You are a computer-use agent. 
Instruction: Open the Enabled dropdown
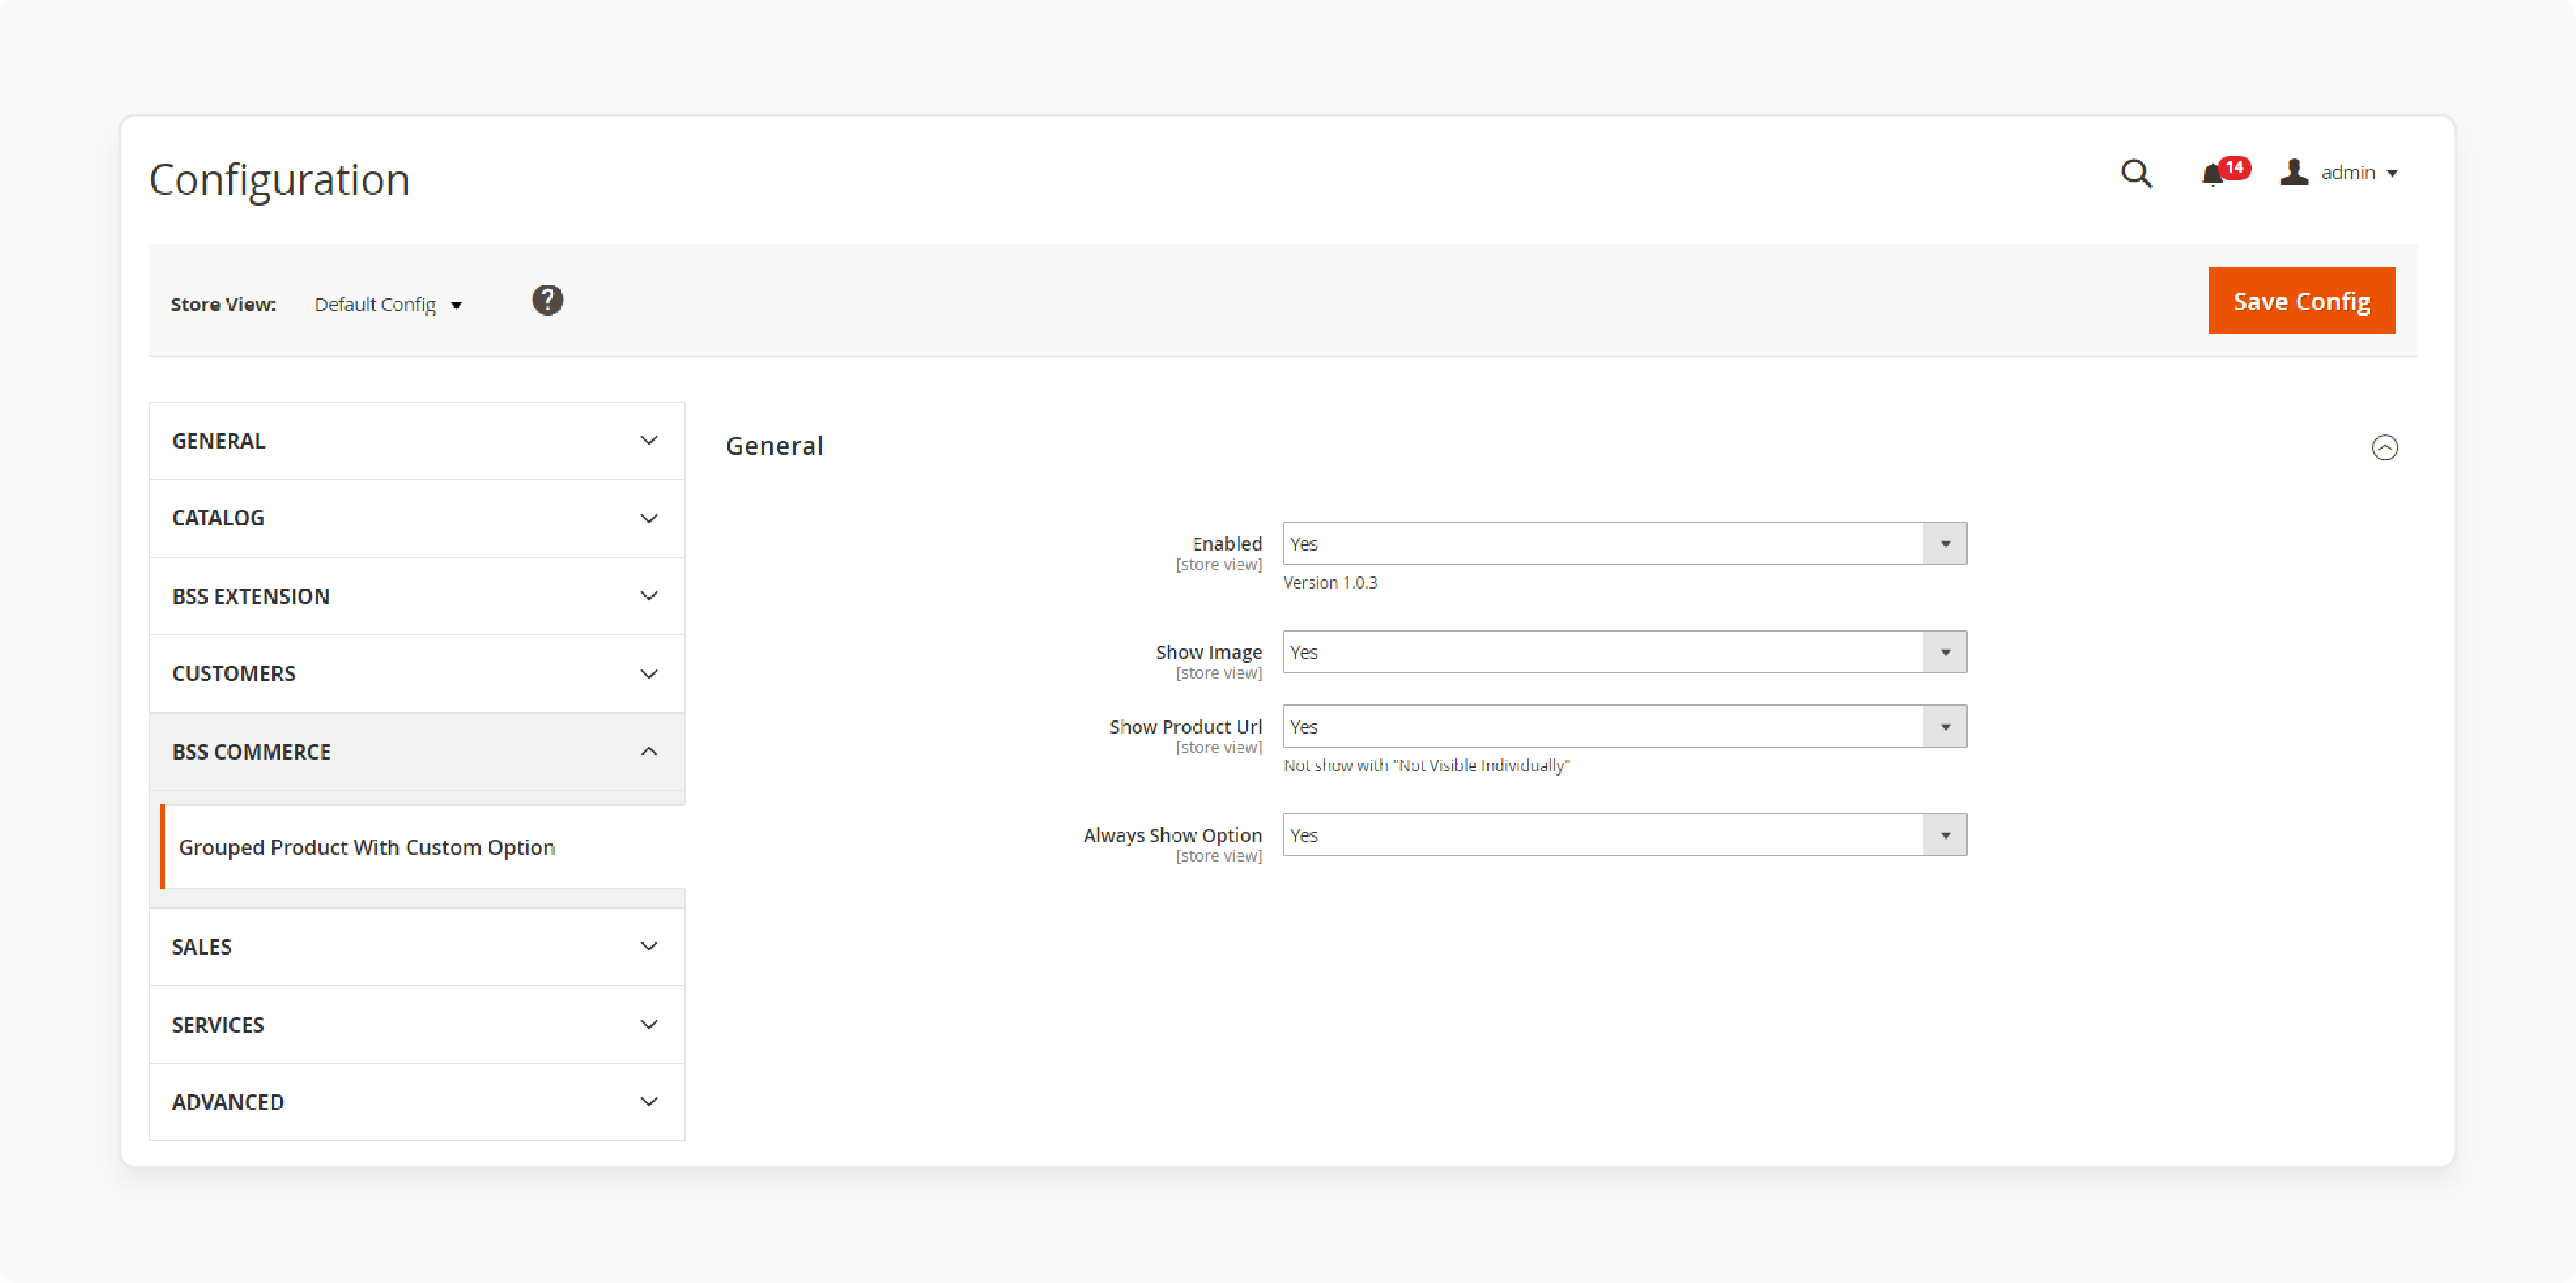[x=1624, y=544]
